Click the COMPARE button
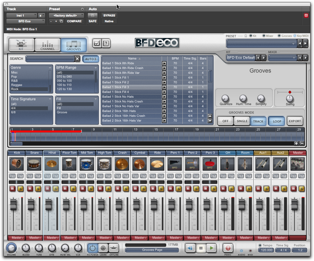Image resolution: width=314 pixels, height=261 pixels. click(74, 21)
